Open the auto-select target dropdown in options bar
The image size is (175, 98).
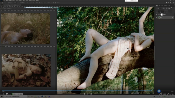point(15,3)
